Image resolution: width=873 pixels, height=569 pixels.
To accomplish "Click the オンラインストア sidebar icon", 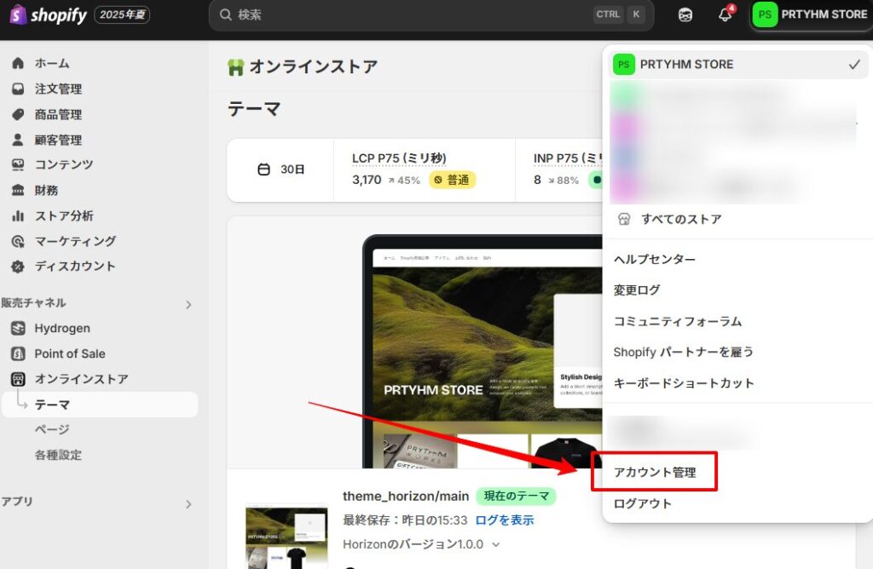I will [x=18, y=379].
